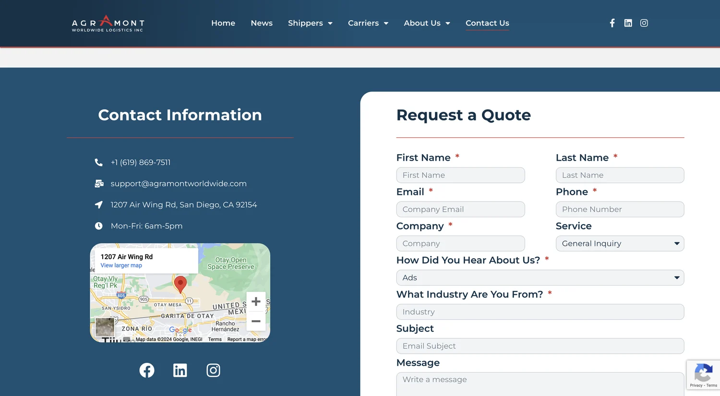The width and height of the screenshot is (720, 396).
Task: Click into the Phone Number field
Action: coord(620,209)
